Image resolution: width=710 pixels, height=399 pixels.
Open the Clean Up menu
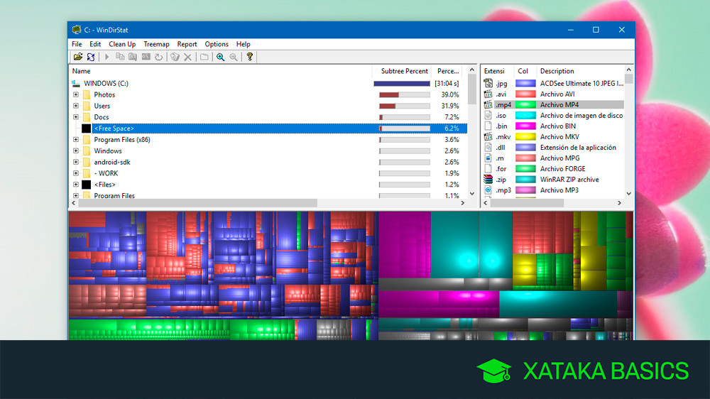[x=122, y=44]
